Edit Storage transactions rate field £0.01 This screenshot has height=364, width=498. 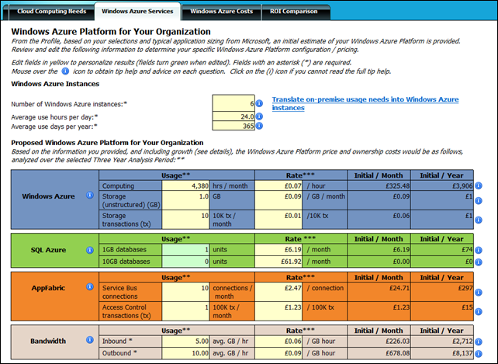278,220
